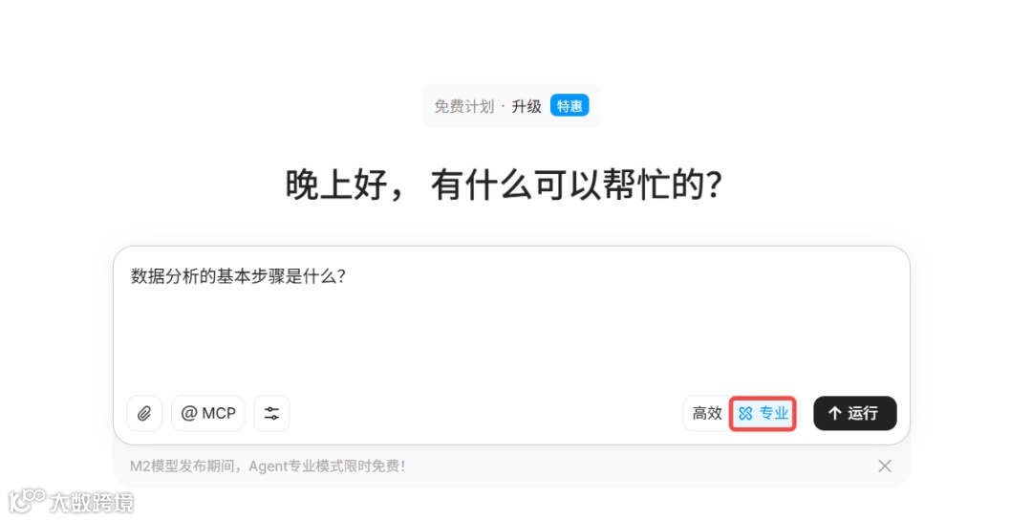Click the 有什么可以帮忙的 heading text
Screen dimensions: 1032x521
576,185
